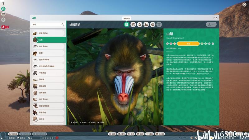Viewport: 249px width, 140px height.
Task: Select the 死亡蛇 snake entry
Action: pyautogui.click(x=49, y=119)
